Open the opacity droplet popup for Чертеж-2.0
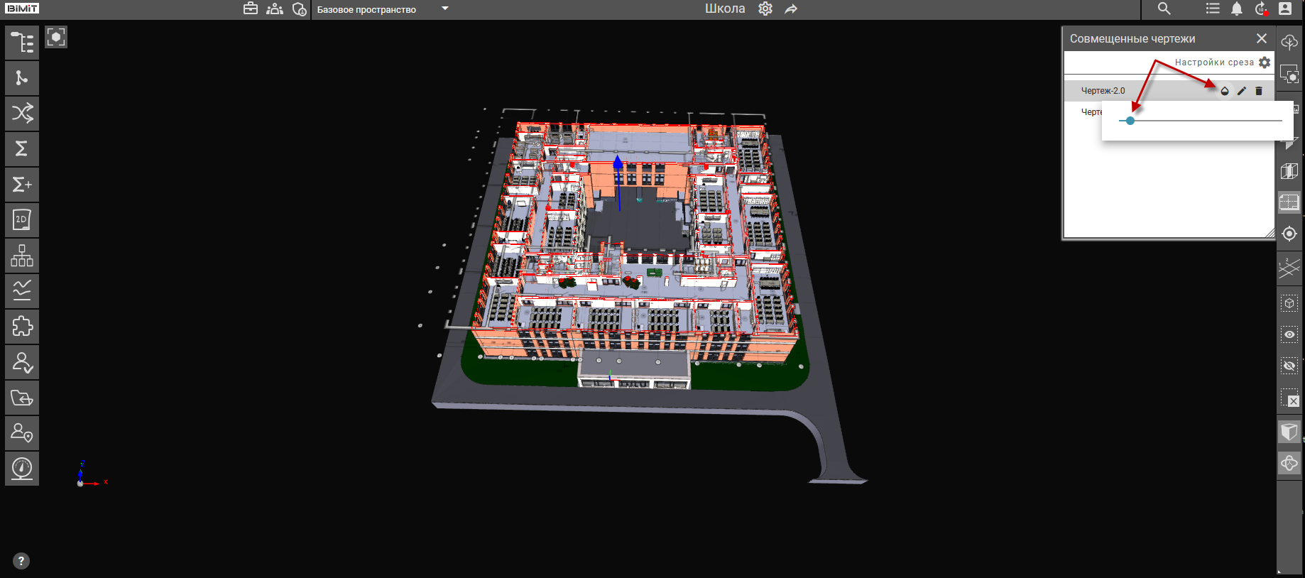Viewport: 1305px width, 578px height. 1224,91
